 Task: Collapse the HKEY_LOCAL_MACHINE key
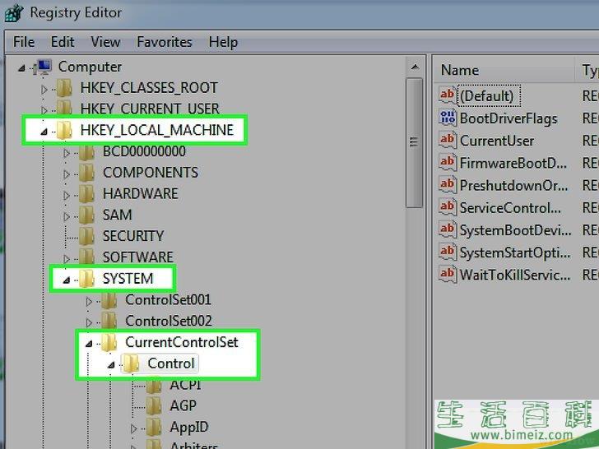coord(44,131)
